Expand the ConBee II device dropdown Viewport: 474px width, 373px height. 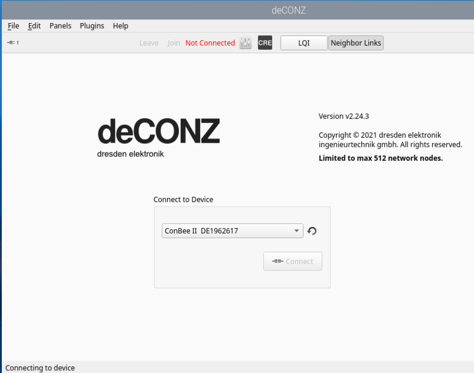pos(232,231)
